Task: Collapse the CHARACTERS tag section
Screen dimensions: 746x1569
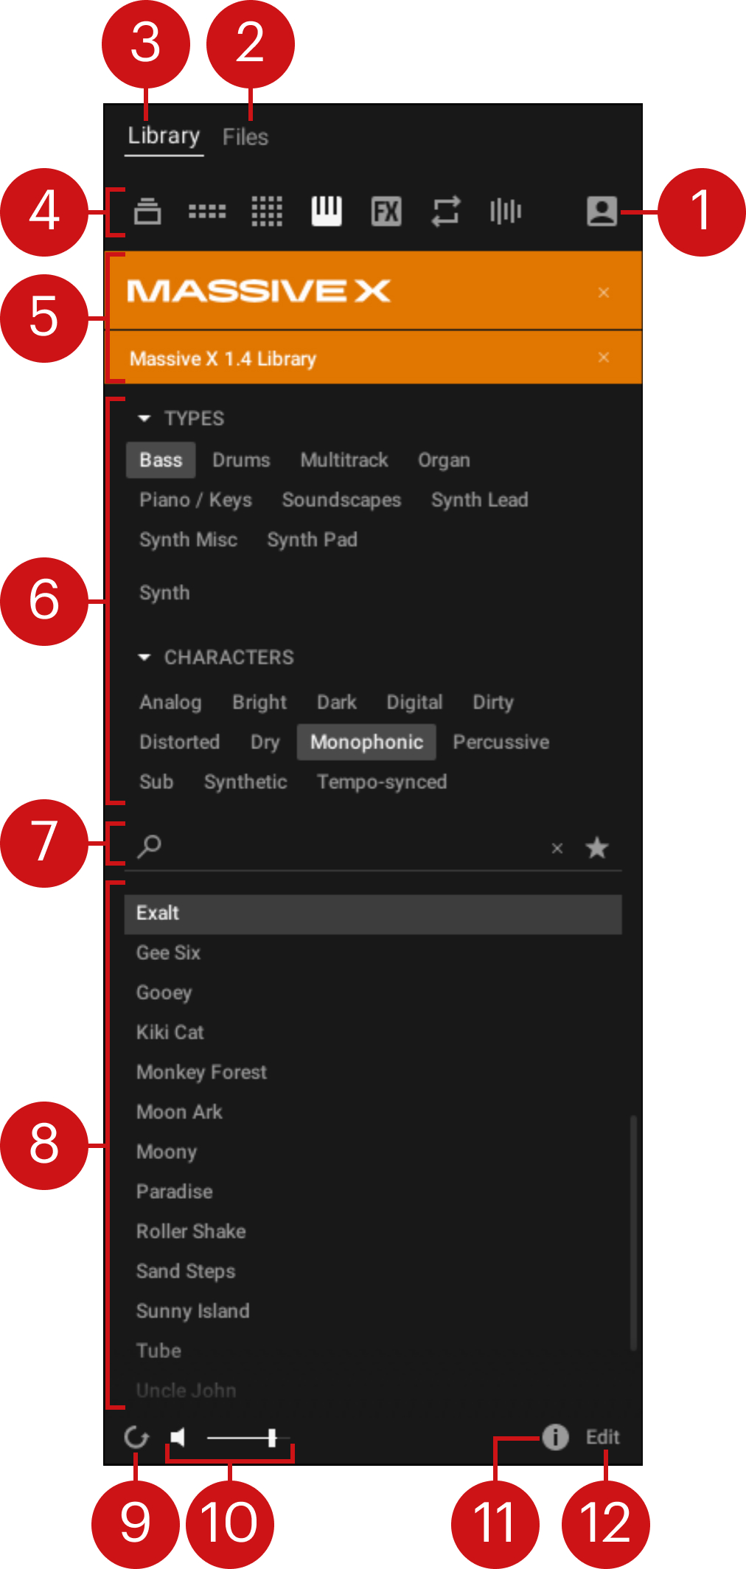Action: (144, 657)
